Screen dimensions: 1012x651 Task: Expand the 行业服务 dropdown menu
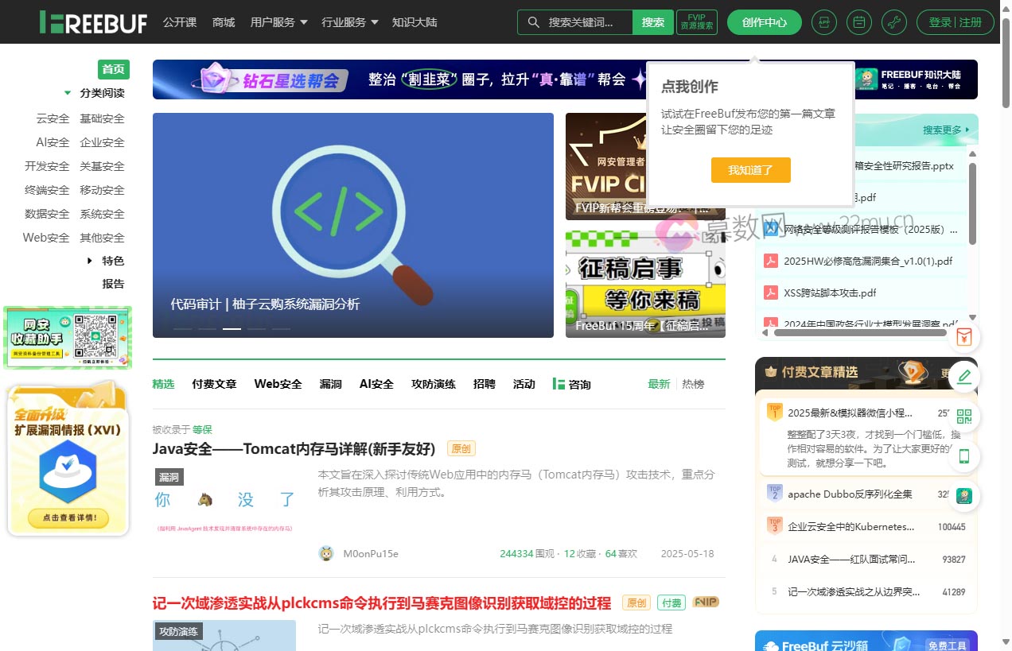coord(350,22)
